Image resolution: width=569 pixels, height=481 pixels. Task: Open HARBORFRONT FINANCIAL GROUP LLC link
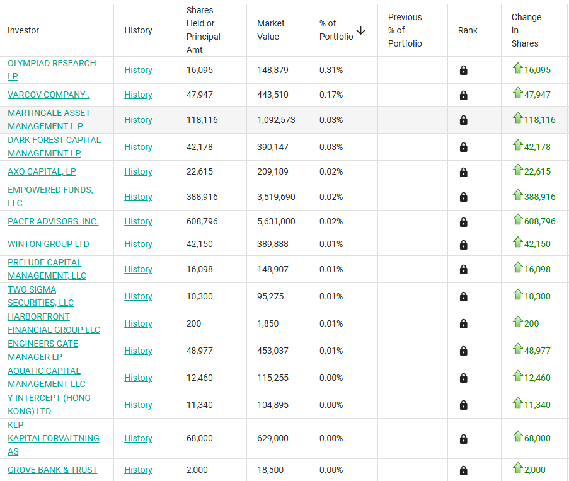tap(54, 323)
